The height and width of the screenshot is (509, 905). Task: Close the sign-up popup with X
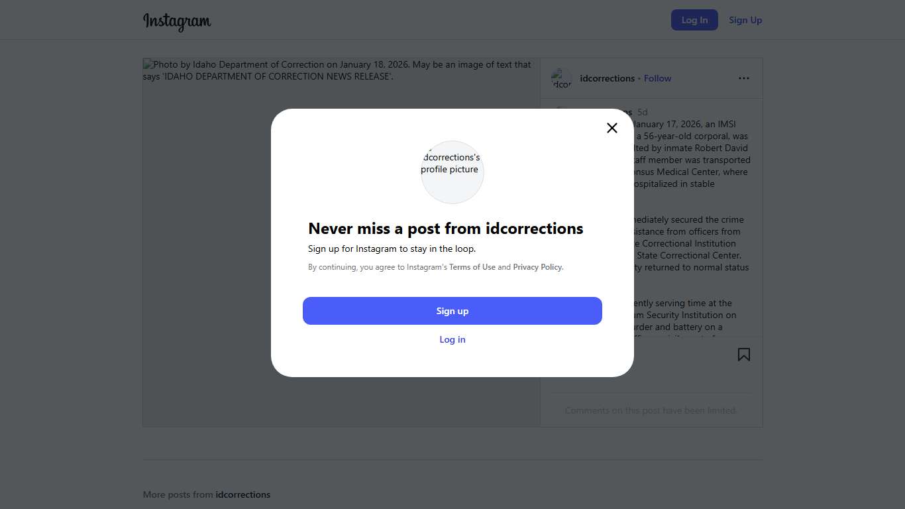pyautogui.click(x=612, y=128)
